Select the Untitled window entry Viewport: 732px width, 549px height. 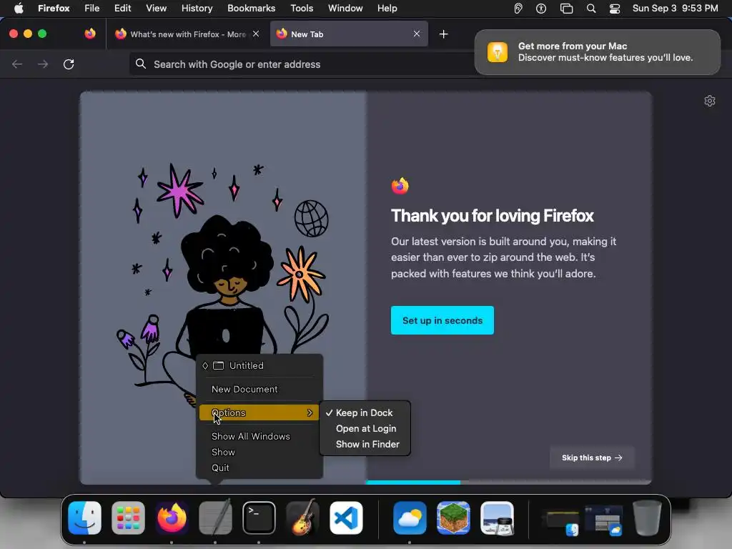tap(259, 365)
